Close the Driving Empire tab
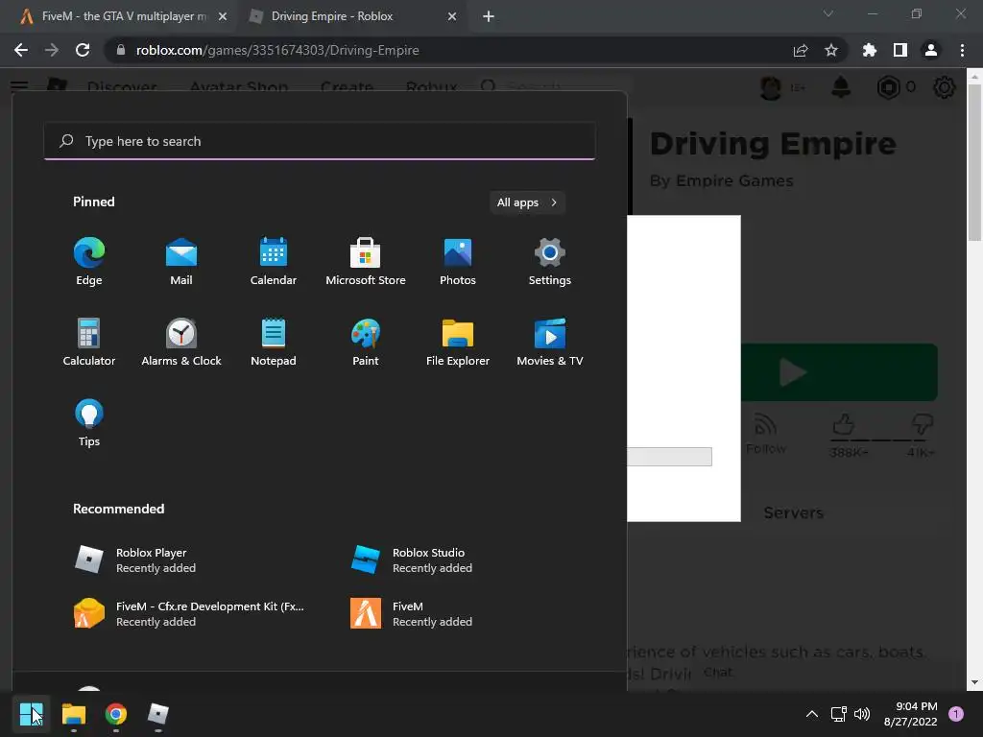 [x=452, y=16]
